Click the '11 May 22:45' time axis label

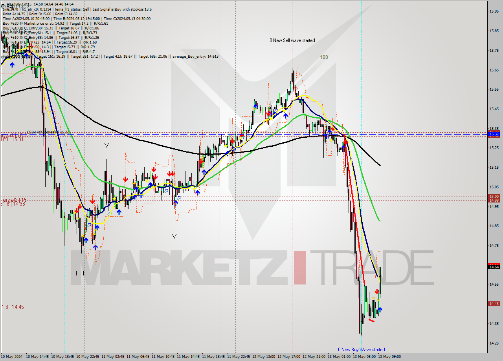coord(239,357)
